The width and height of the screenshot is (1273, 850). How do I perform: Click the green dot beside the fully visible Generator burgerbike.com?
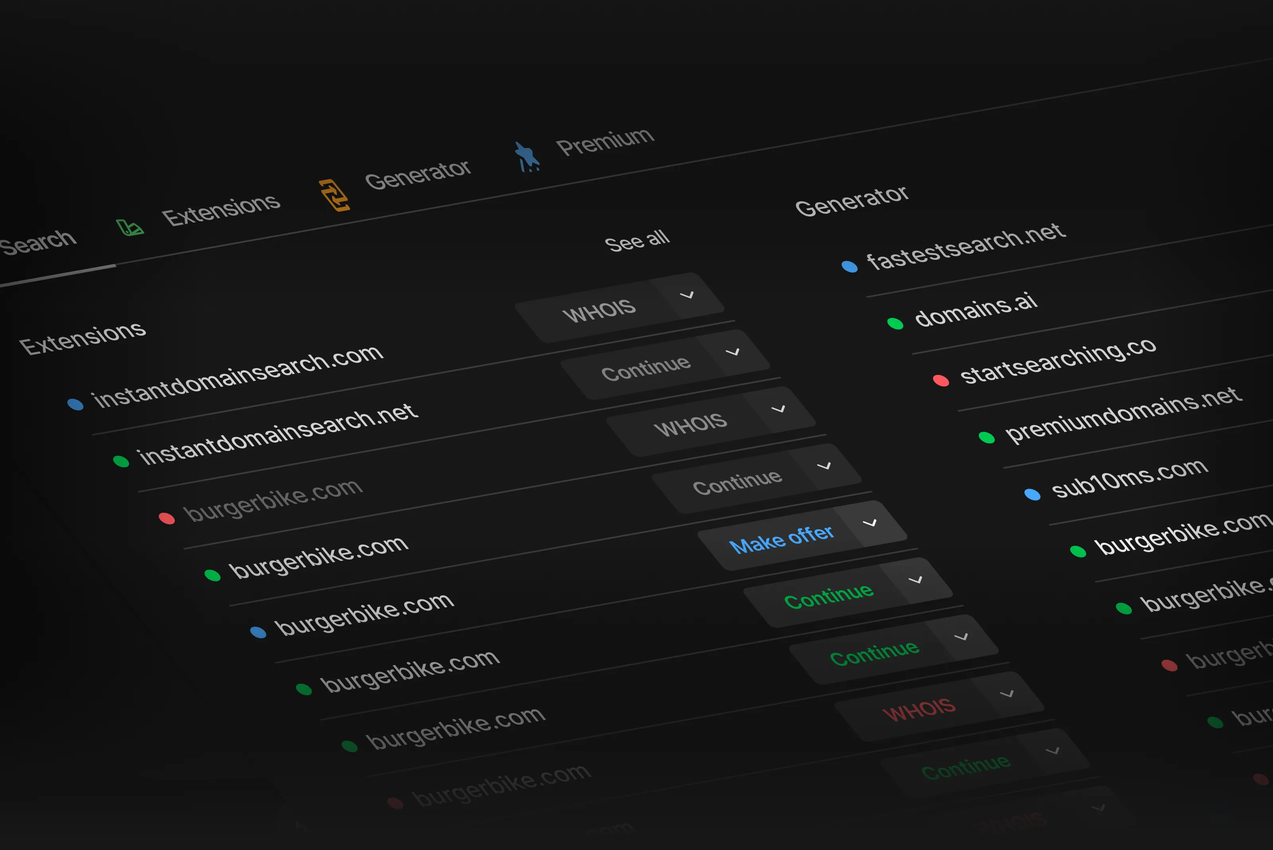[1078, 552]
